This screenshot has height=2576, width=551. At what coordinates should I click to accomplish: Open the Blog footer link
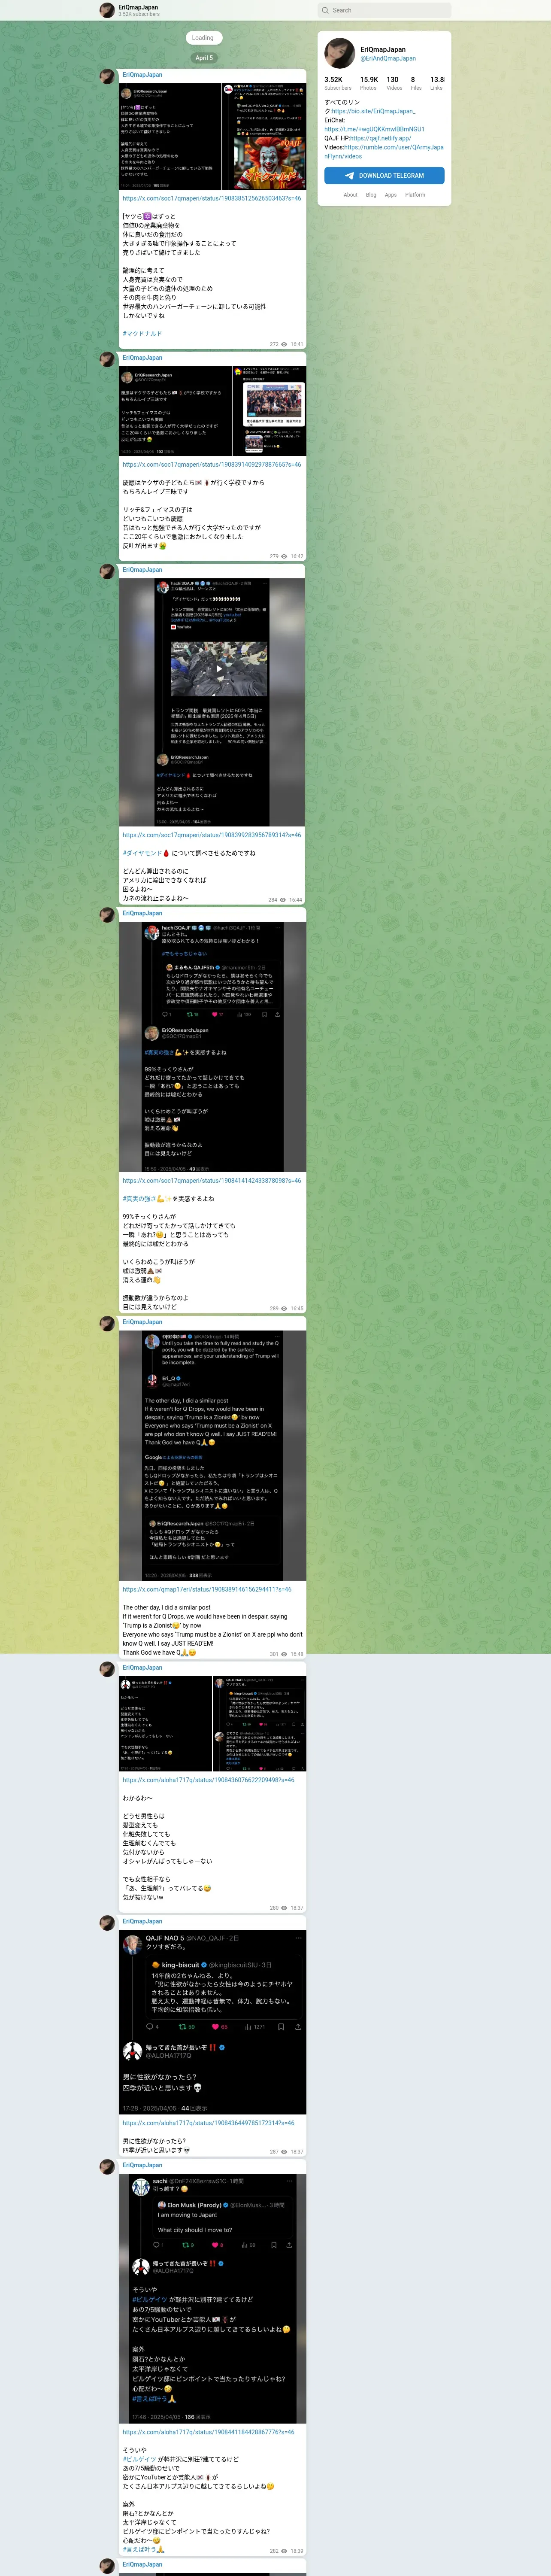tap(371, 195)
